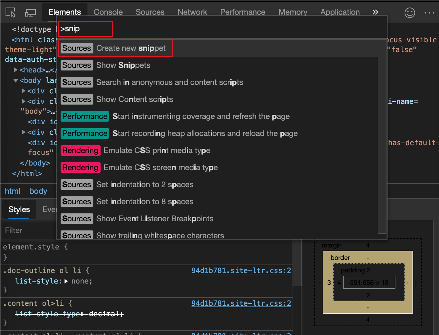Toggle the device toolbar icon
This screenshot has height=335, width=439.
[x=30, y=12]
